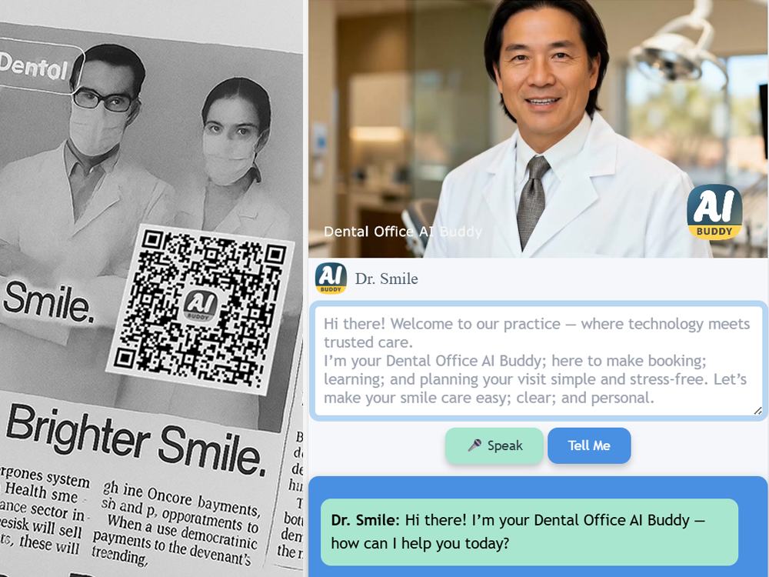Click the resize handle of the message box
The width and height of the screenshot is (769, 577).
[757, 411]
